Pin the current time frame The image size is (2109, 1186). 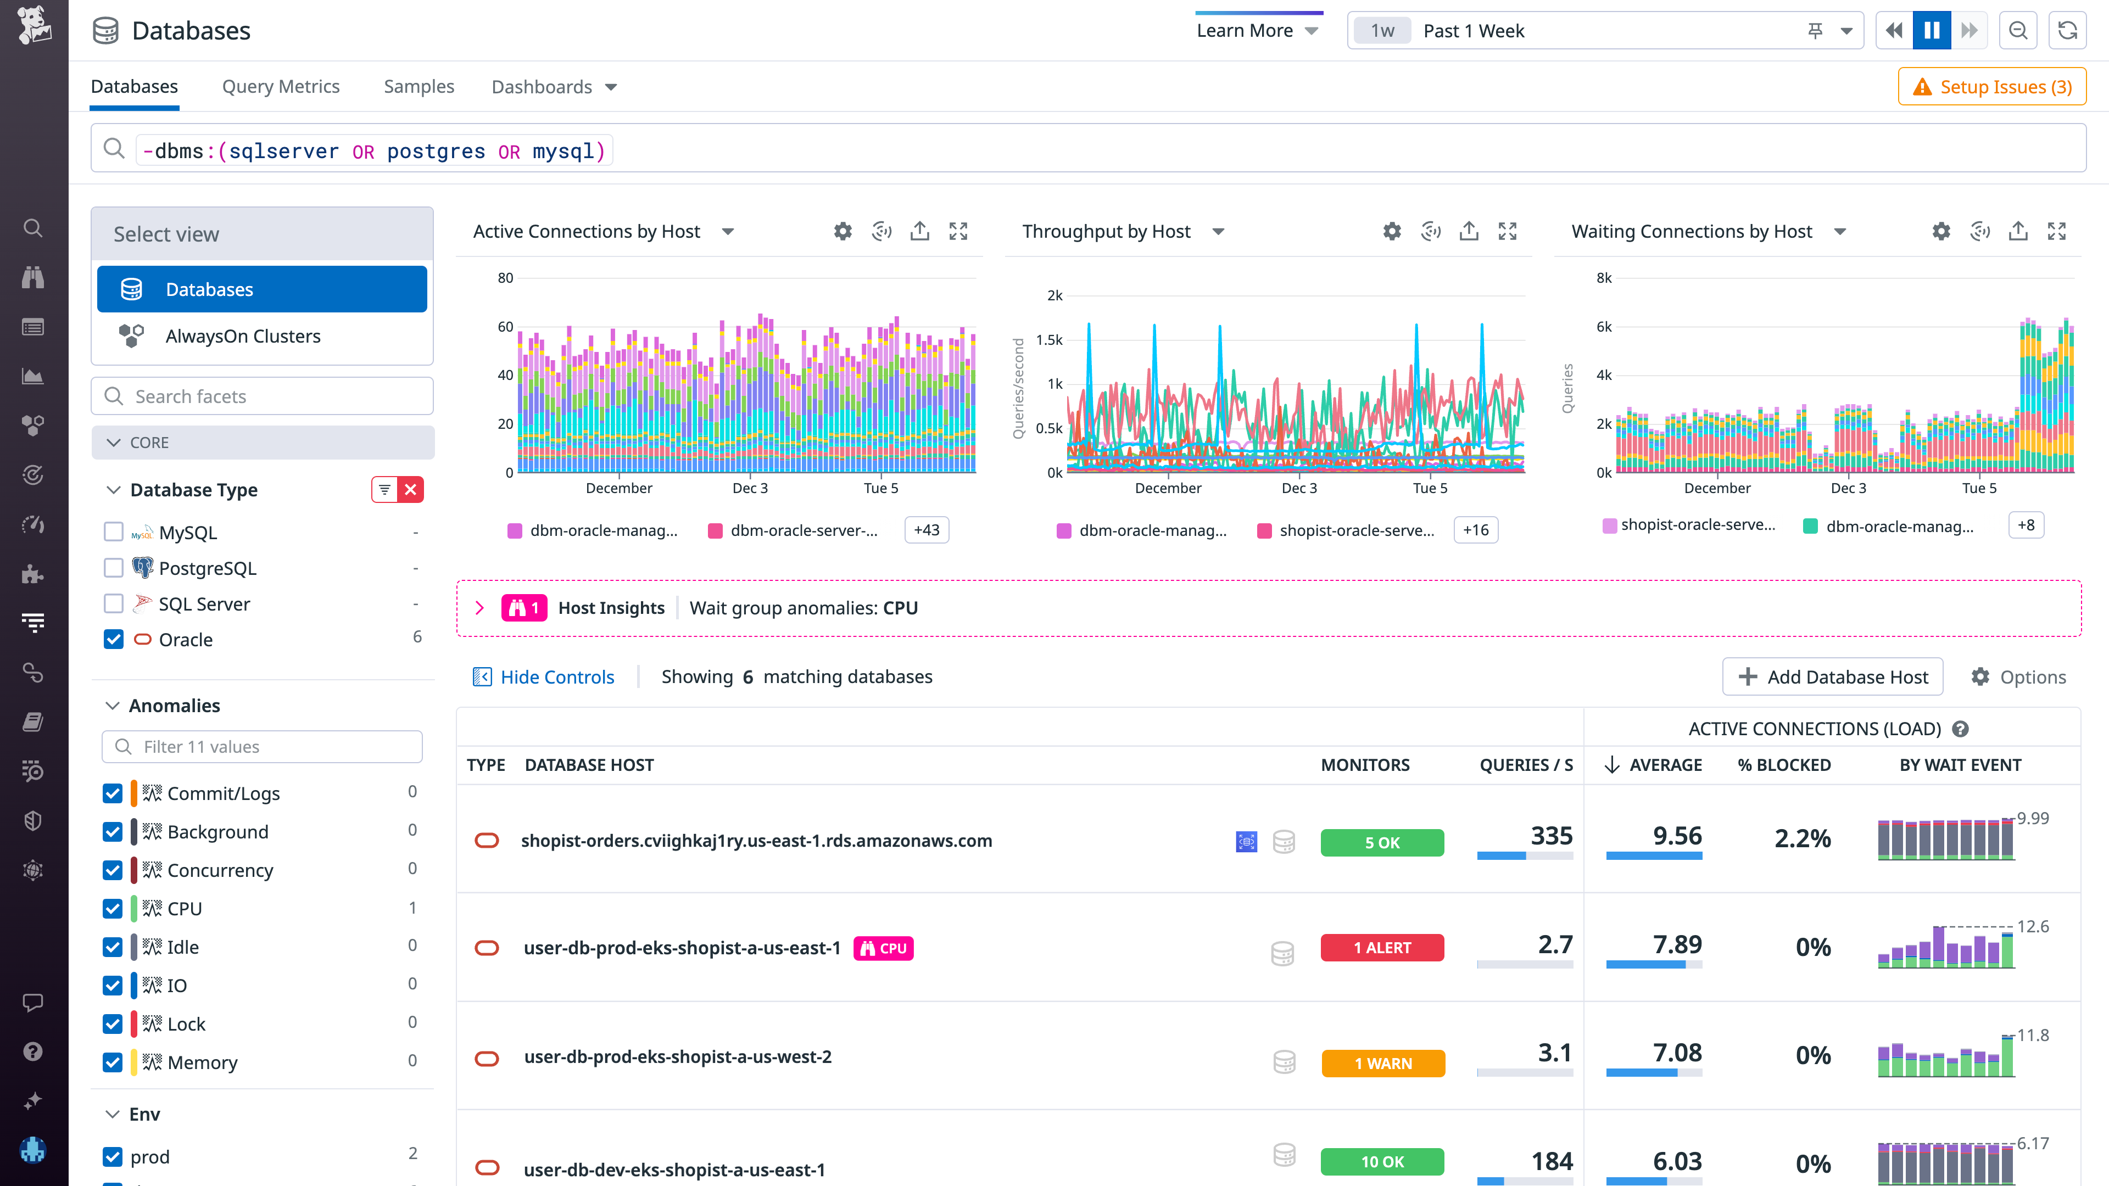pos(1815,30)
